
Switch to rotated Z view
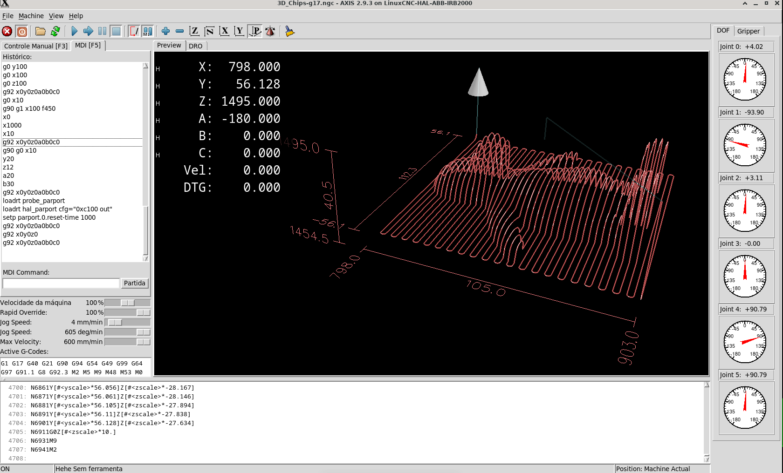click(209, 31)
